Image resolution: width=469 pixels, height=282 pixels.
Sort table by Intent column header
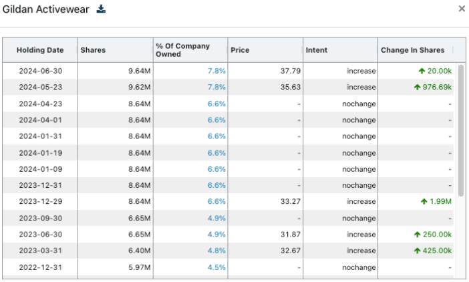(x=316, y=50)
